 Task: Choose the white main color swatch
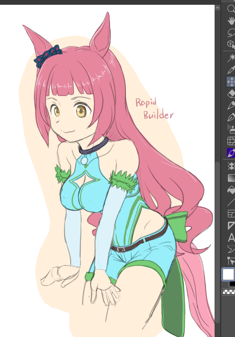(x=228, y=274)
